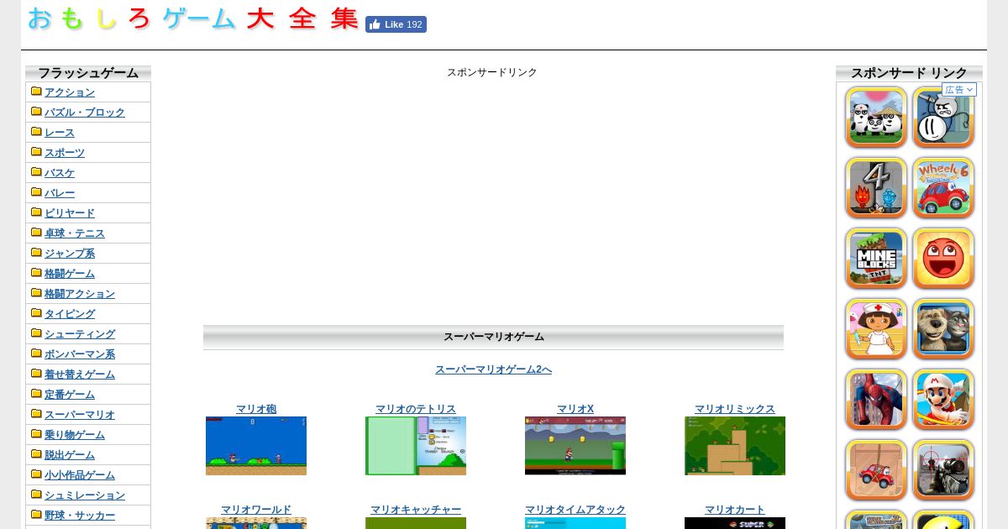Open the Dora nurse game icon
Image resolution: width=1008 pixels, height=529 pixels.
tap(876, 329)
